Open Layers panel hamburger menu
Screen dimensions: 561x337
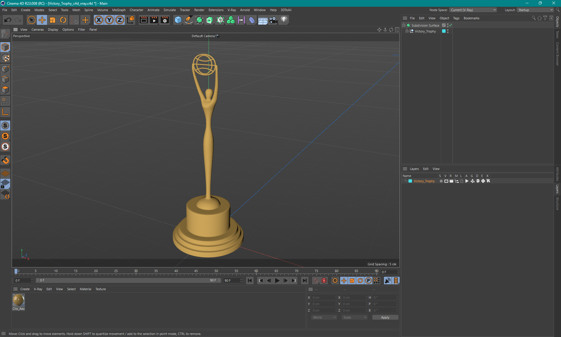coord(405,169)
